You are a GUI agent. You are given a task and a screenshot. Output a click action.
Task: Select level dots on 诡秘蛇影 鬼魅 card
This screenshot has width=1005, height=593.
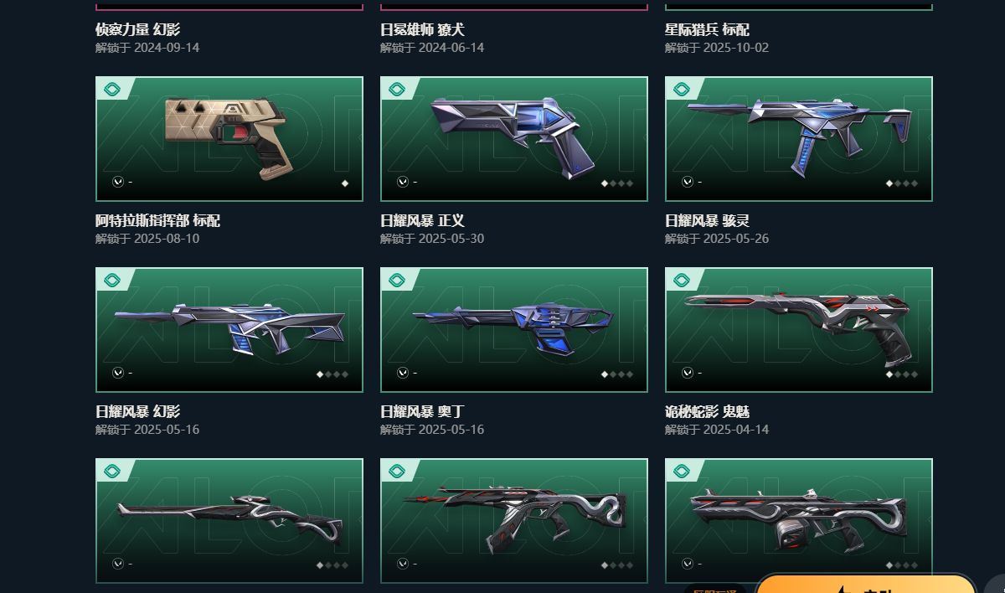coord(902,374)
